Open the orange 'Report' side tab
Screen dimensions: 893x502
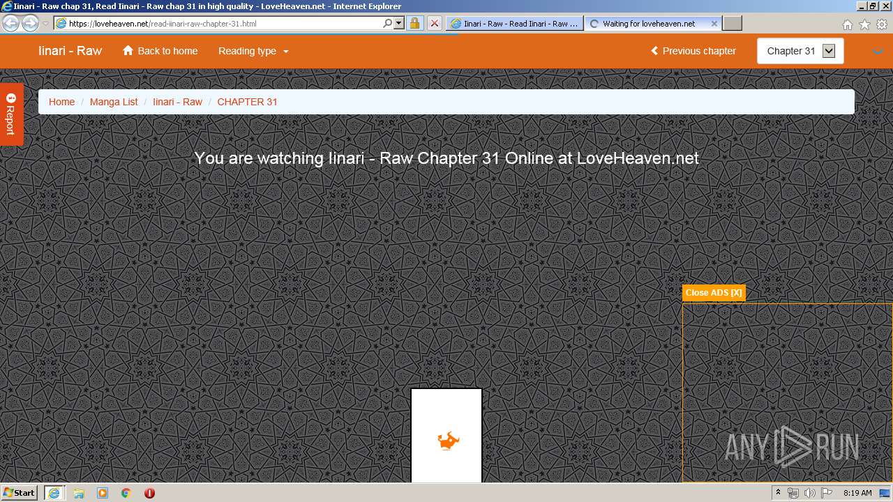(x=11, y=114)
